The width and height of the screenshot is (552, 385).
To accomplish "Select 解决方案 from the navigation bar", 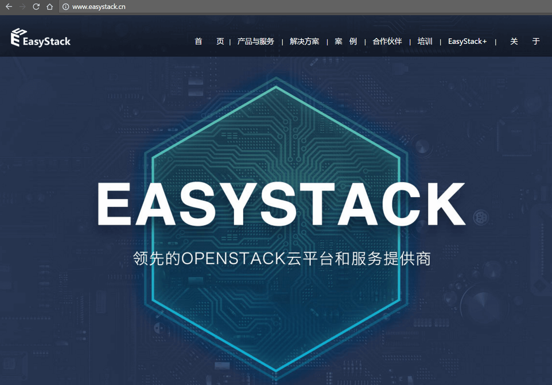I will pyautogui.click(x=304, y=41).
